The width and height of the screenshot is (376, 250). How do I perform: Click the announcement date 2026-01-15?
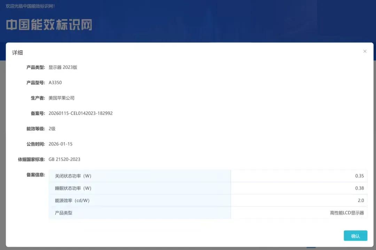point(61,144)
